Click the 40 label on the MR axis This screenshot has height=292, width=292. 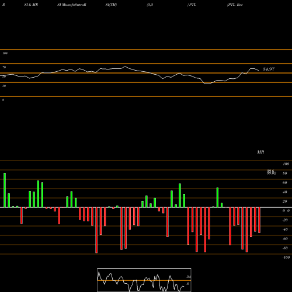[x=284, y=192]
